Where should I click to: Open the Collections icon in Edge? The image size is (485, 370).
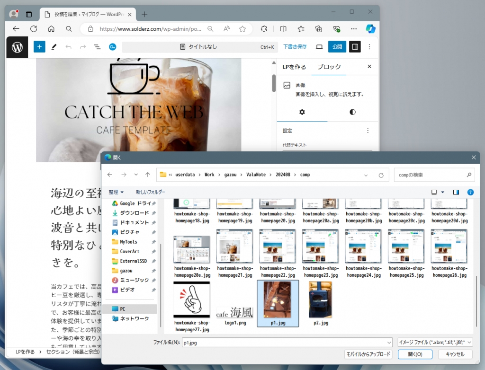click(x=319, y=29)
